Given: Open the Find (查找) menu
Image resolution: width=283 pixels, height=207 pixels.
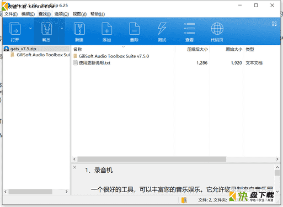Looking at the screenshot, I should [x=45, y=14].
